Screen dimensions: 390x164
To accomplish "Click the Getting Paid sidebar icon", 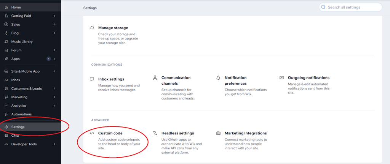I will (6, 16).
